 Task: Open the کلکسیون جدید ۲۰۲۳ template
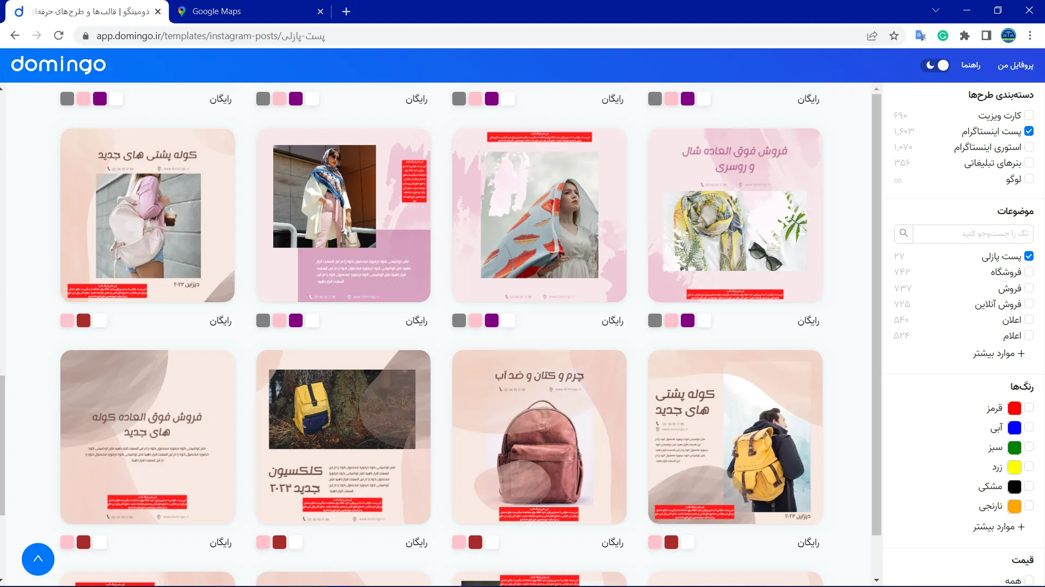pos(343,437)
